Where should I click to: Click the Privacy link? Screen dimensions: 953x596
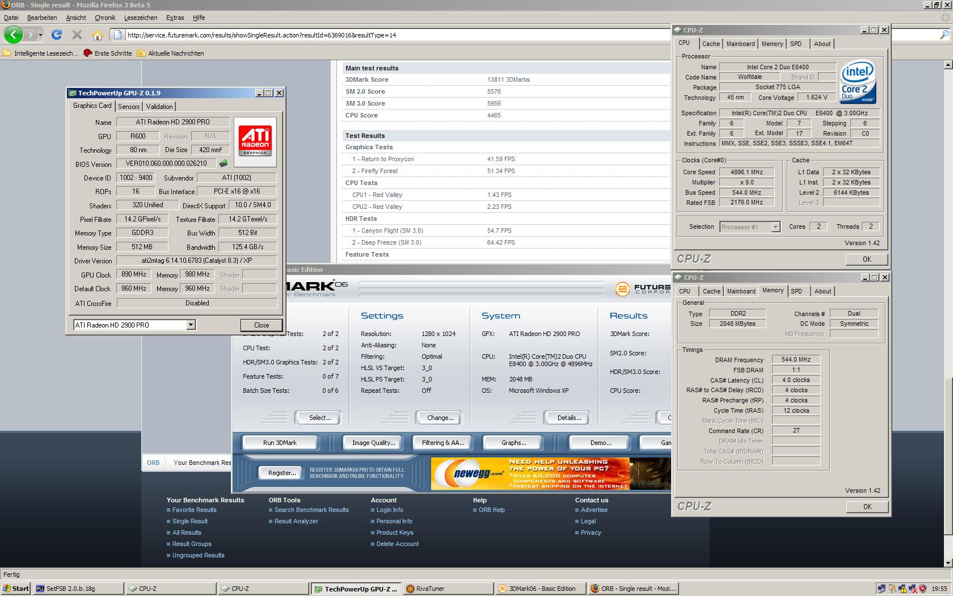click(591, 532)
